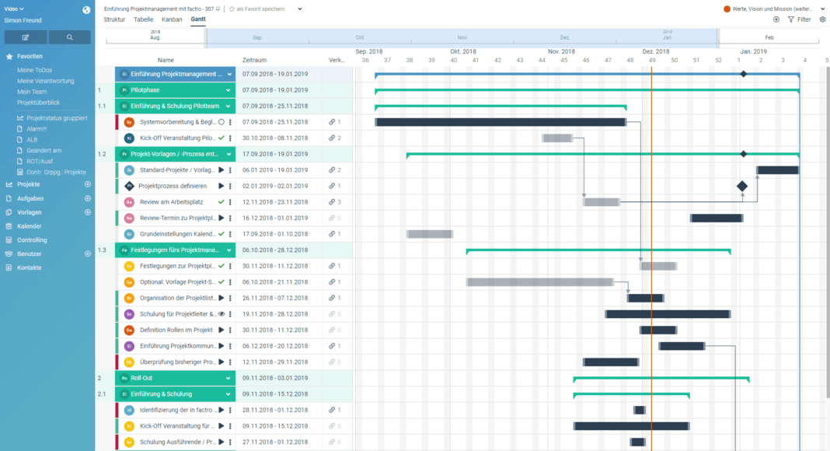This screenshot has height=451, width=830.
Task: Switch to the Tabelle tab
Action: coord(144,19)
